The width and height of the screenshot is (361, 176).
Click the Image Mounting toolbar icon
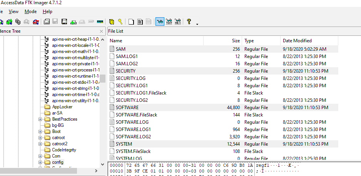click(18, 22)
